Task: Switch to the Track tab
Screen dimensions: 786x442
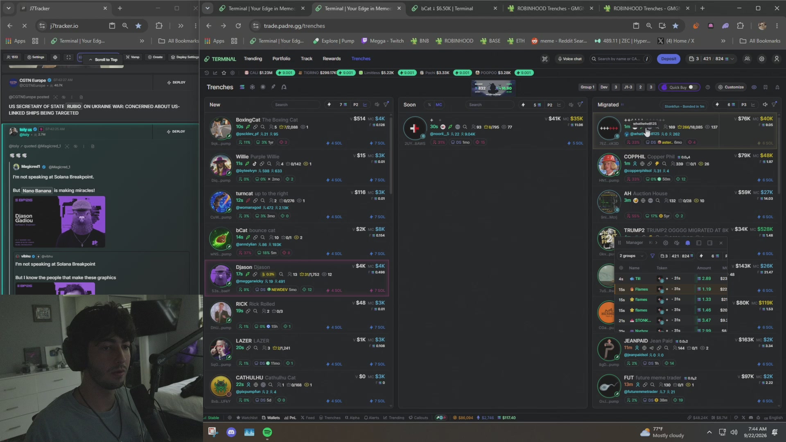Action: (x=307, y=59)
